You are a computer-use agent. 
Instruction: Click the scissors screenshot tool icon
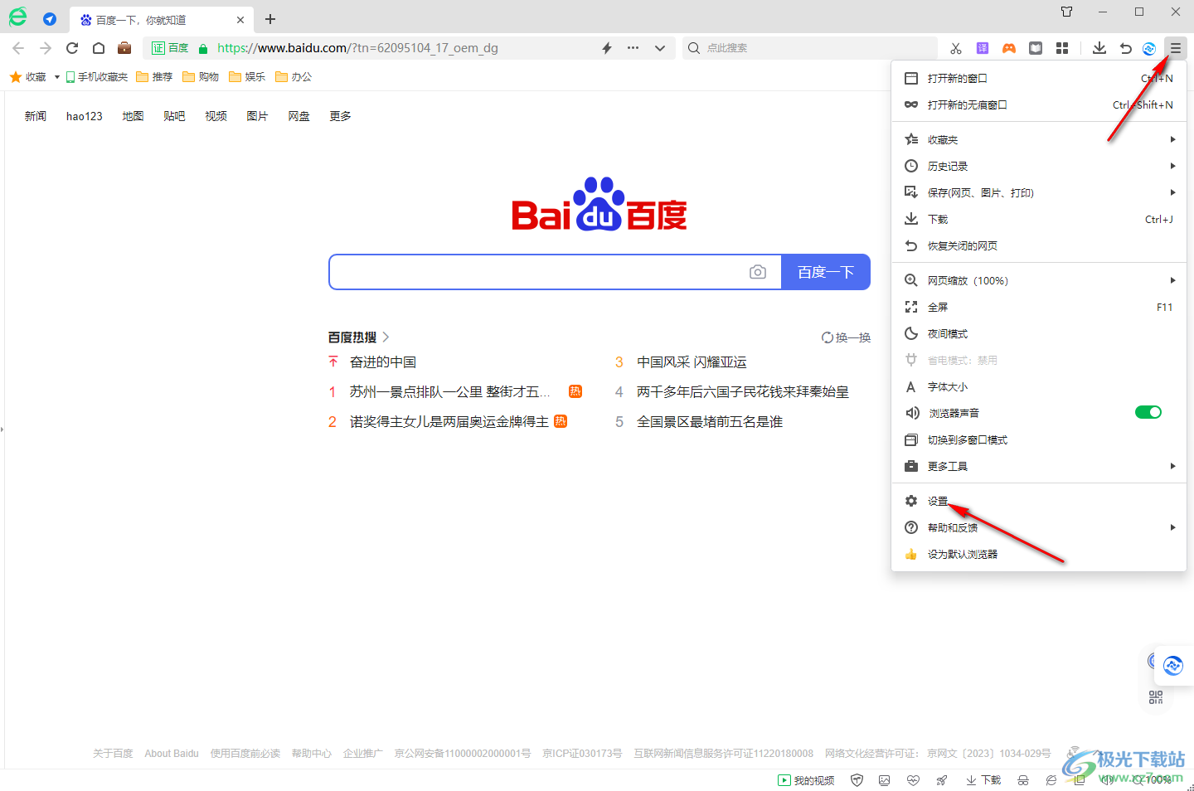pyautogui.click(x=956, y=48)
